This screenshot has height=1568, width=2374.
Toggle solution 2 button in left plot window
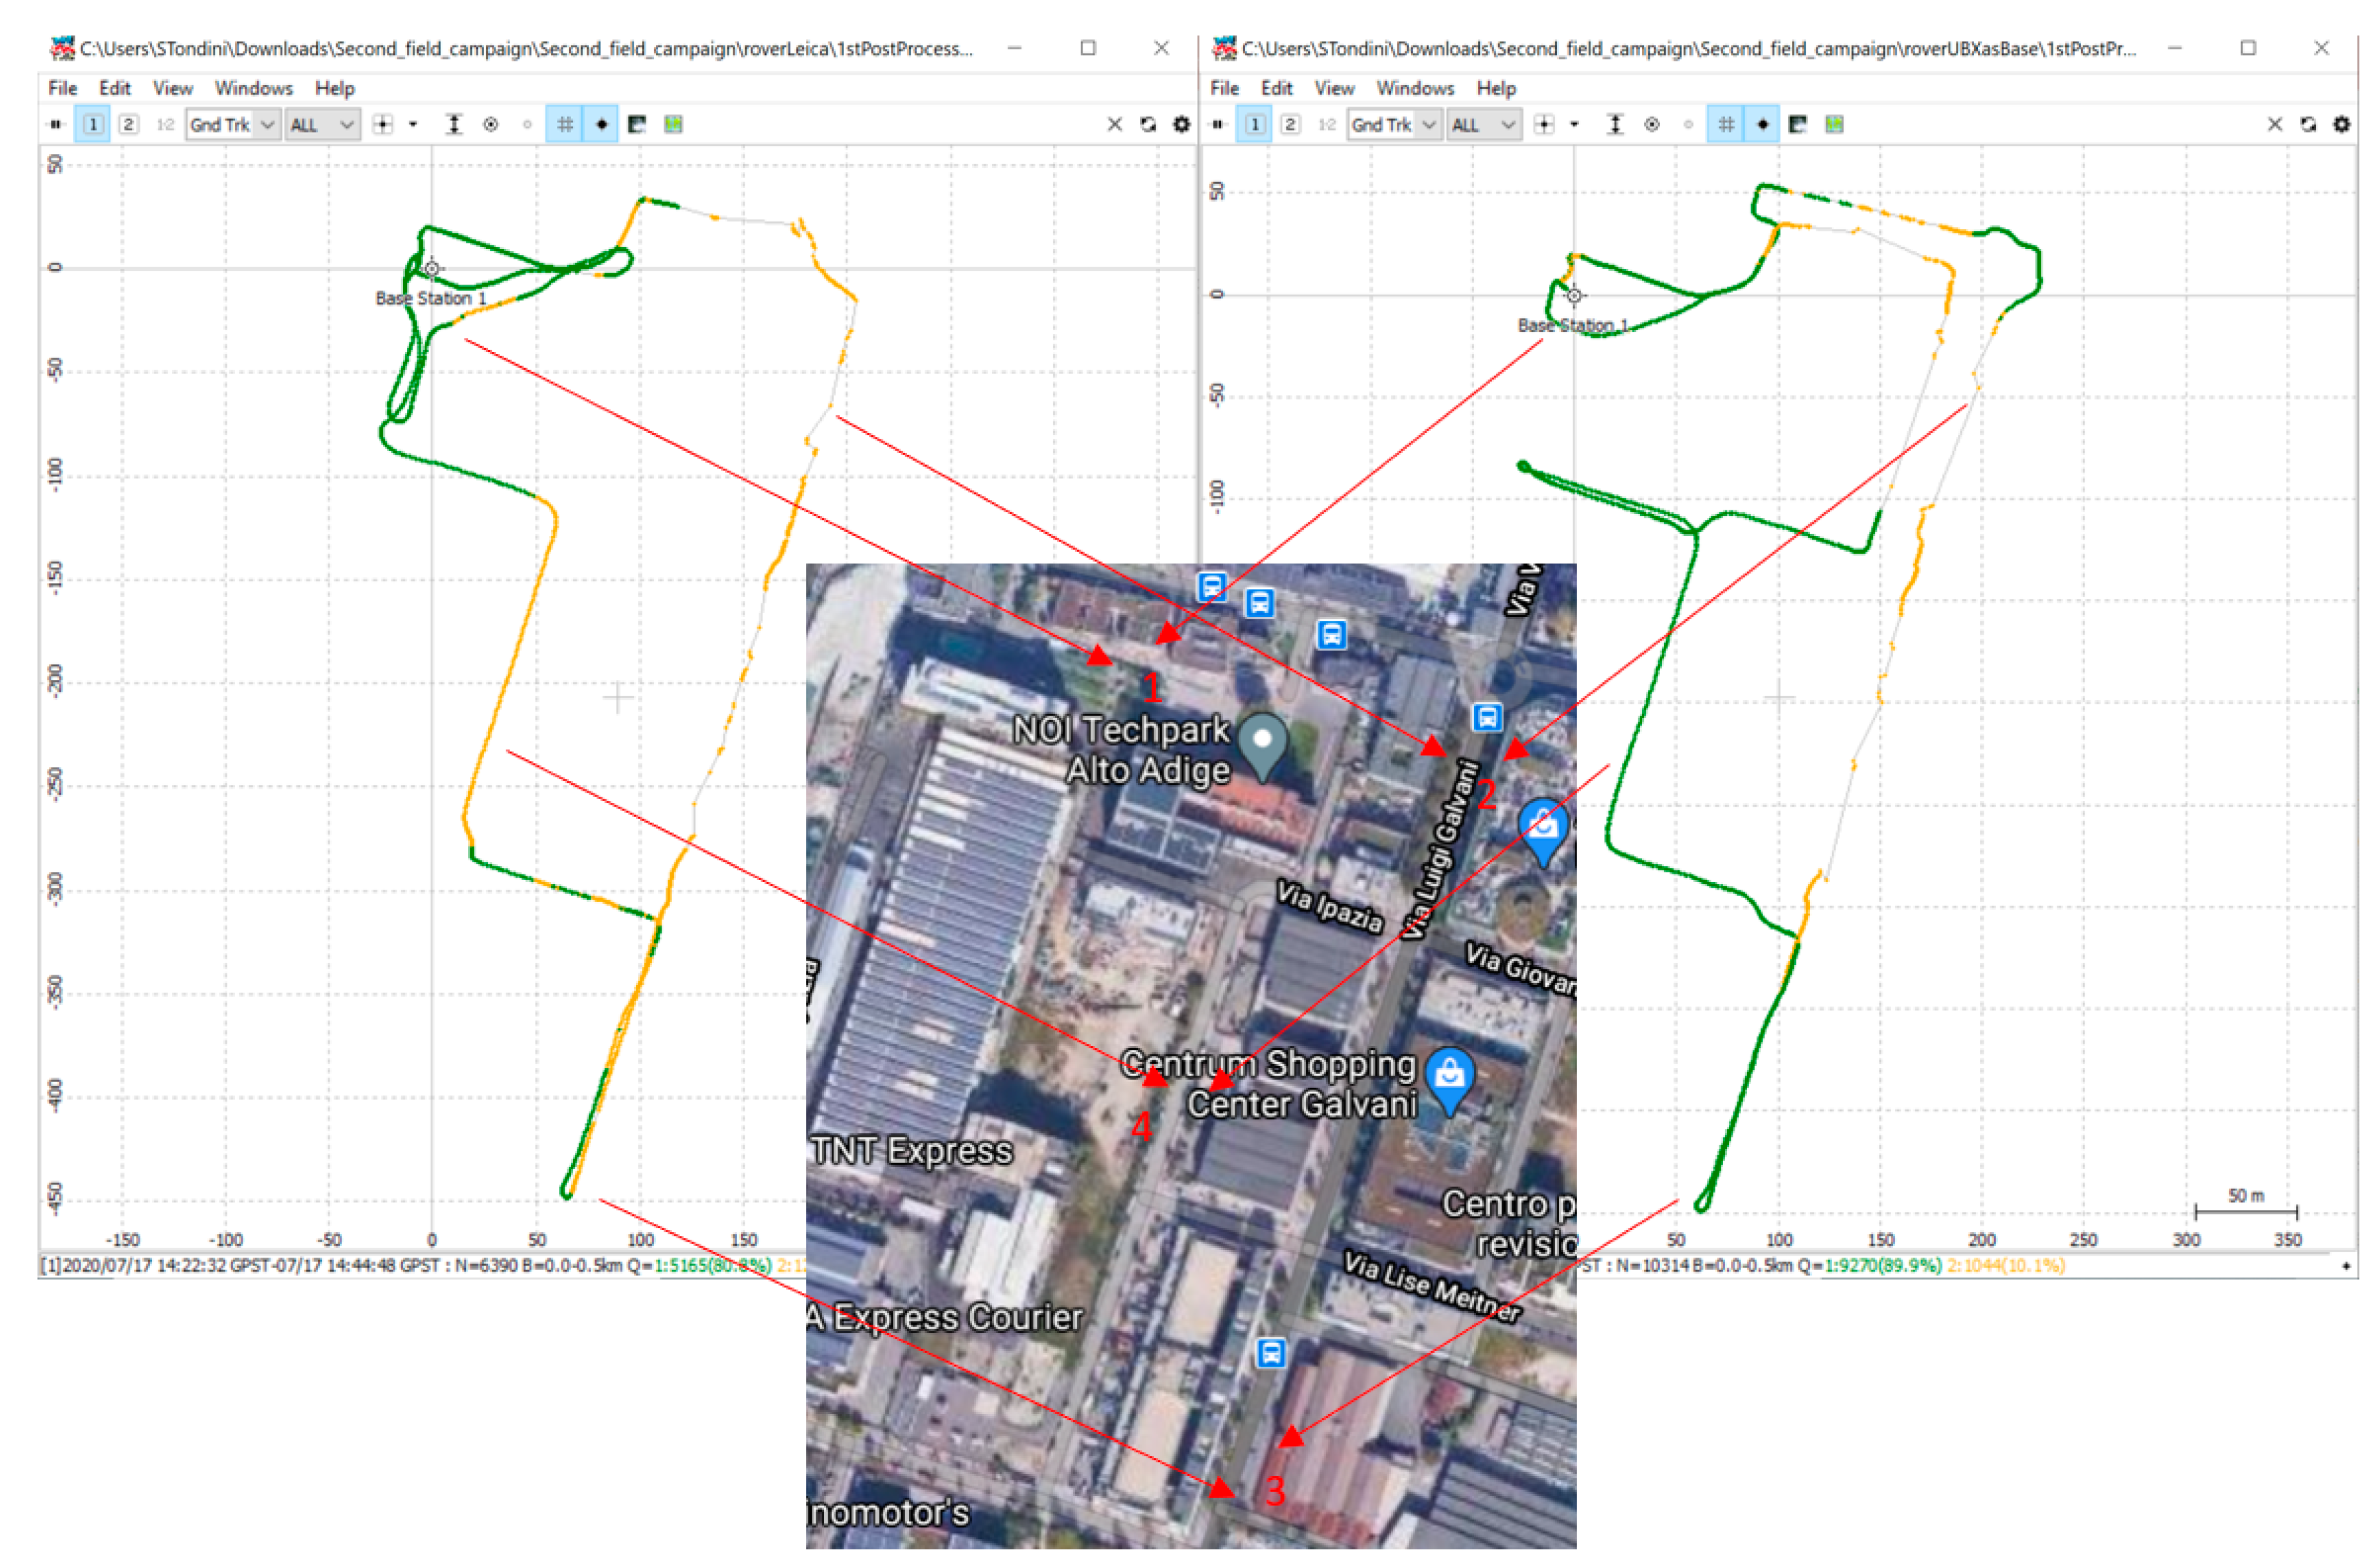(x=128, y=125)
